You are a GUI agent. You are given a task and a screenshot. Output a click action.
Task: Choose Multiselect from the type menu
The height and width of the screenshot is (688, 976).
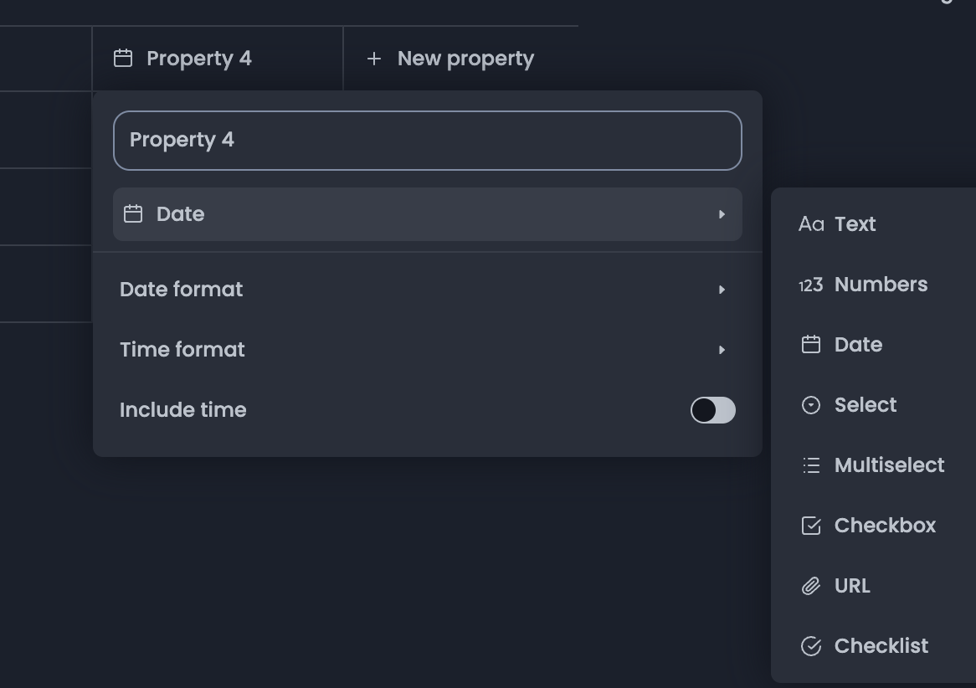(x=889, y=465)
